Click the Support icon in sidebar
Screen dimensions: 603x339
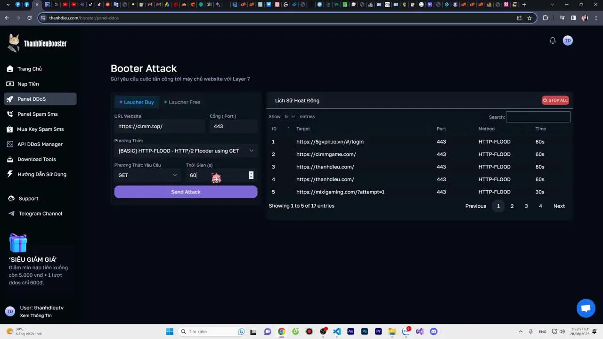point(11,199)
